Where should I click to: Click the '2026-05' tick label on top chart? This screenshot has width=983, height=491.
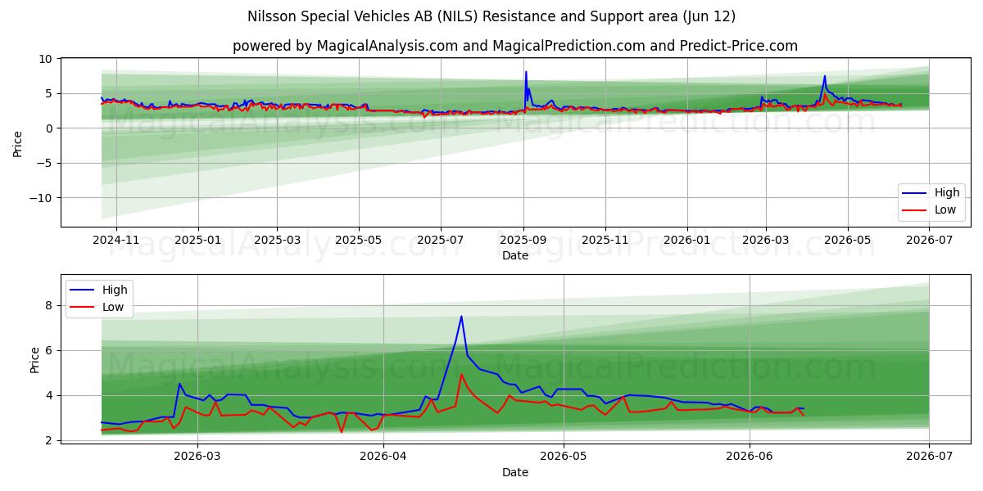pyautogui.click(x=848, y=241)
